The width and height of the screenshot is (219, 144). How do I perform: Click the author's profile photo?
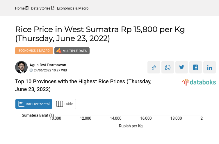tap(21, 67)
